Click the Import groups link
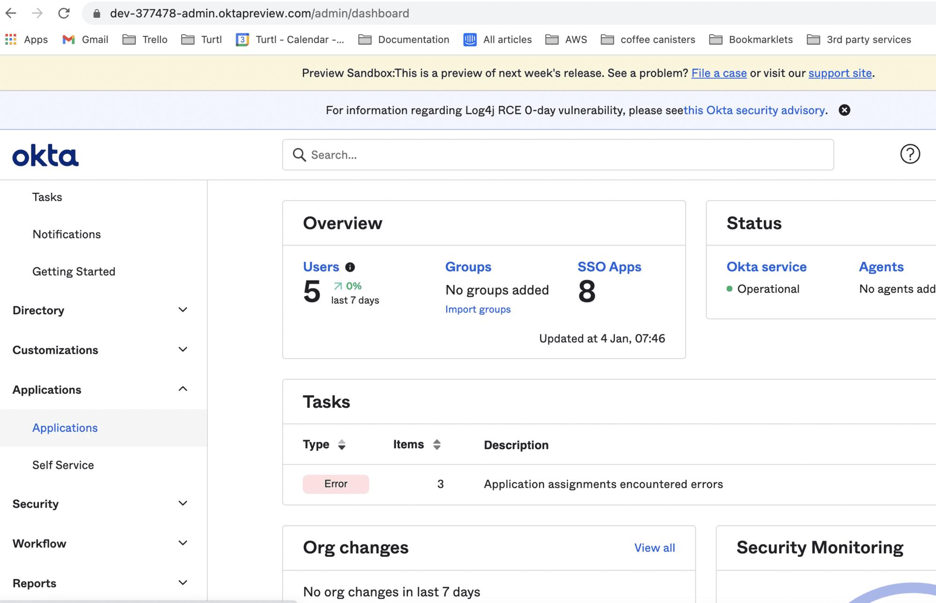936x603 pixels. click(x=477, y=309)
